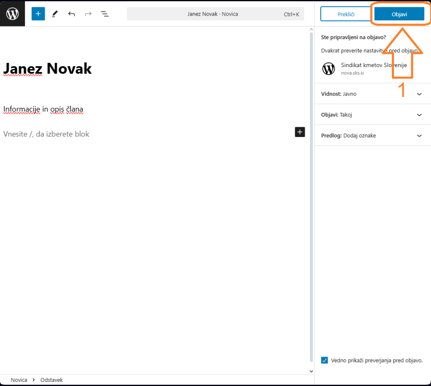Click the Janez Novak post title
Viewport: 431px width, 386px height.
(48, 68)
